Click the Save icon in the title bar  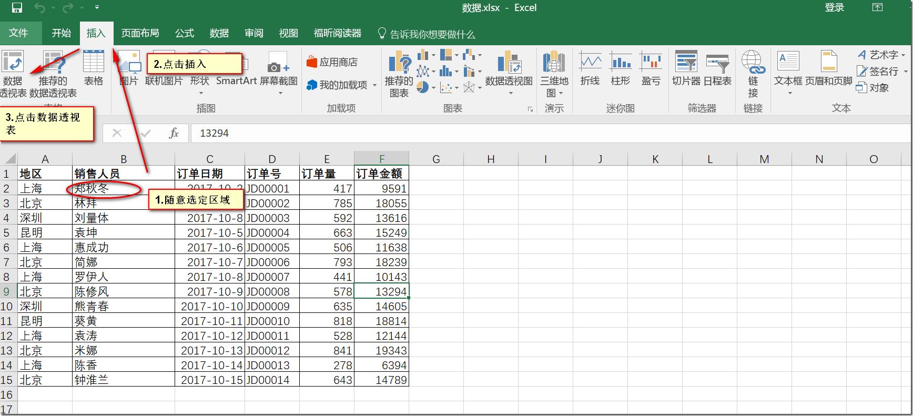pos(17,8)
